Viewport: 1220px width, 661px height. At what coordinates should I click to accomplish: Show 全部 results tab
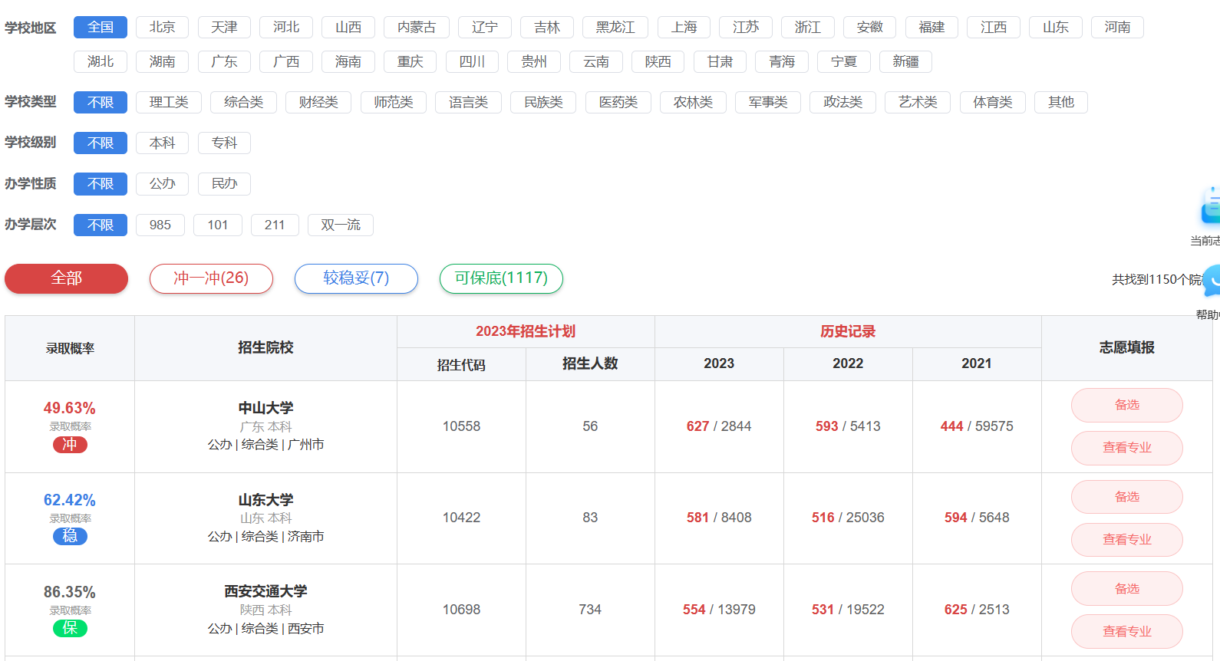66,278
